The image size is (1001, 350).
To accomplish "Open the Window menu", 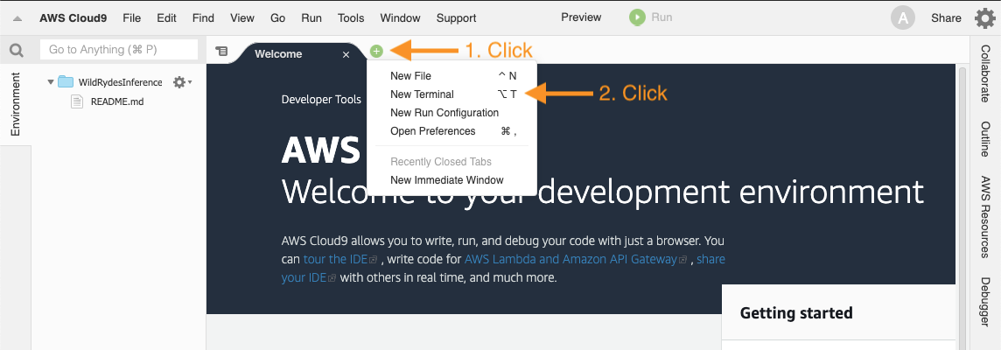I will pos(400,17).
